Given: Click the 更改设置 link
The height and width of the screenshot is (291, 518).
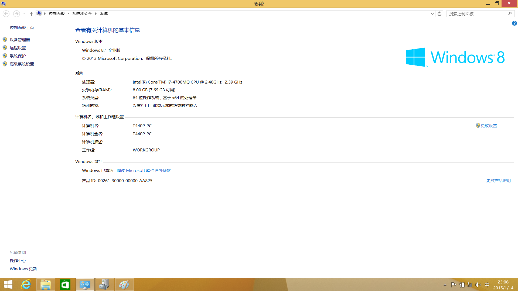Looking at the screenshot, I should tap(489, 126).
